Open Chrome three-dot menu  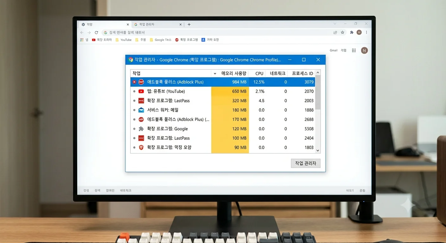click(366, 32)
